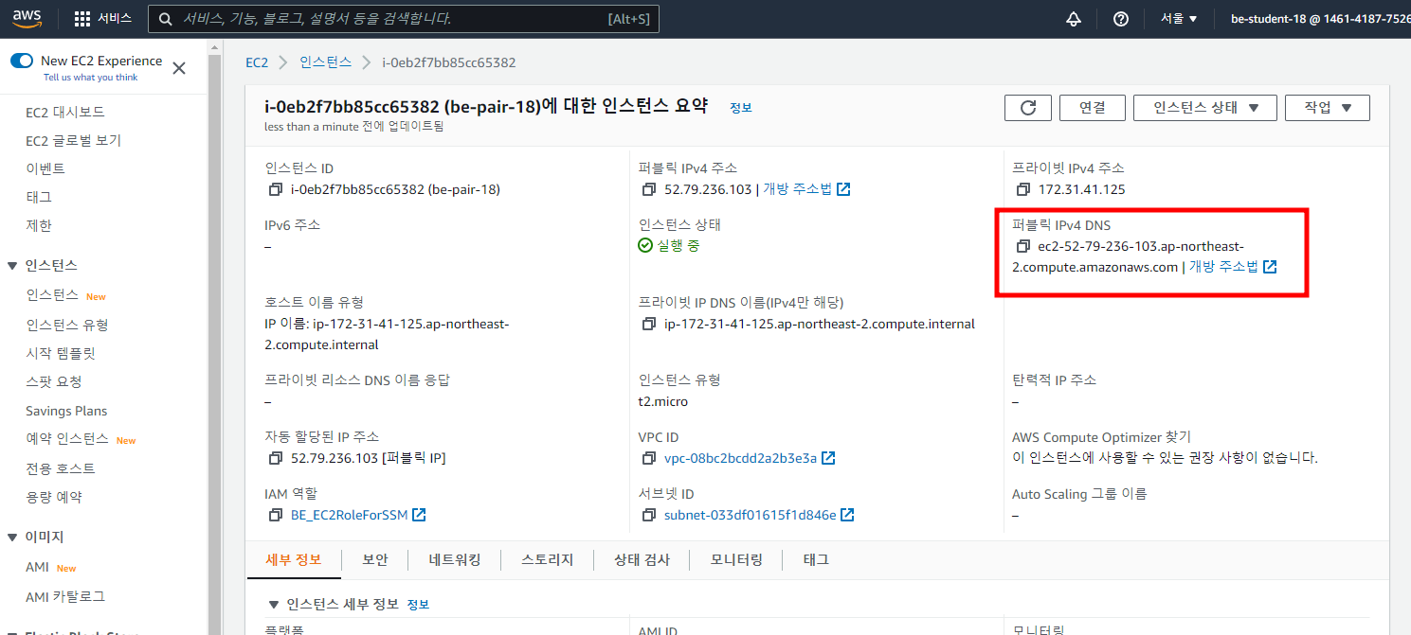Click 인스턴스 breadcrumb link
Screen dimensions: 1411x635
pyautogui.click(x=325, y=62)
